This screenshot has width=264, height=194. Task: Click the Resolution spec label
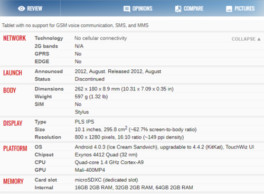pyautogui.click(x=48, y=137)
